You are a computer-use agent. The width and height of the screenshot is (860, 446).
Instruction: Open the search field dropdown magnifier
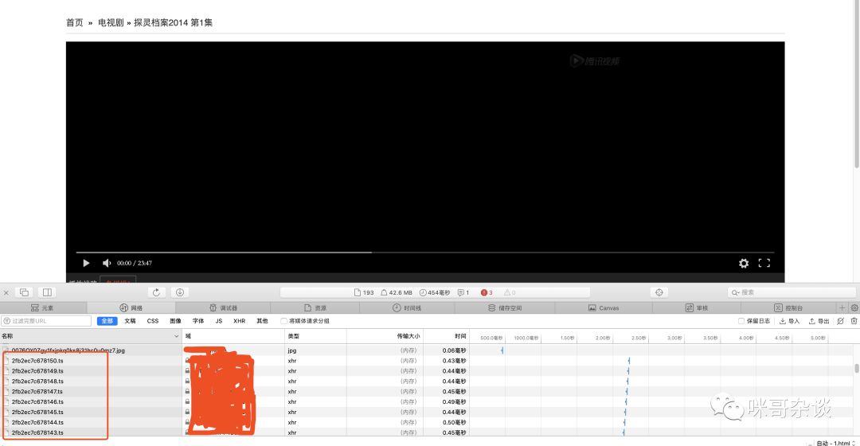(736, 292)
